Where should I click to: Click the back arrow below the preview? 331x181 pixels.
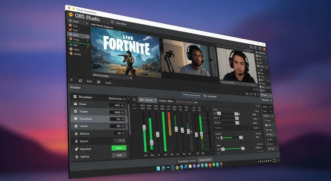(x=72, y=80)
